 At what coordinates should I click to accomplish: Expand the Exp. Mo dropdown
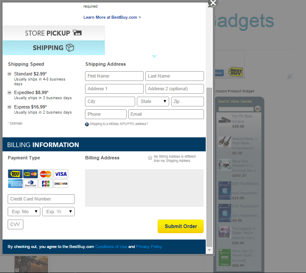[x=24, y=212]
